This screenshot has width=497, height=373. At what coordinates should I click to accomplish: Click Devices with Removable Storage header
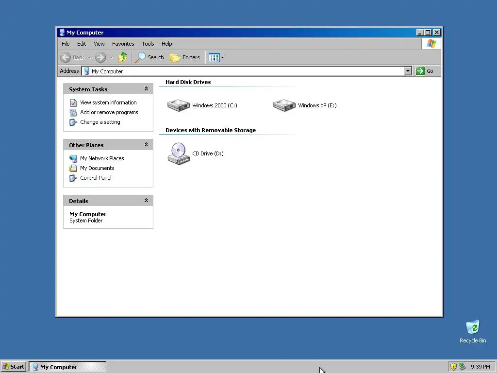pos(211,130)
